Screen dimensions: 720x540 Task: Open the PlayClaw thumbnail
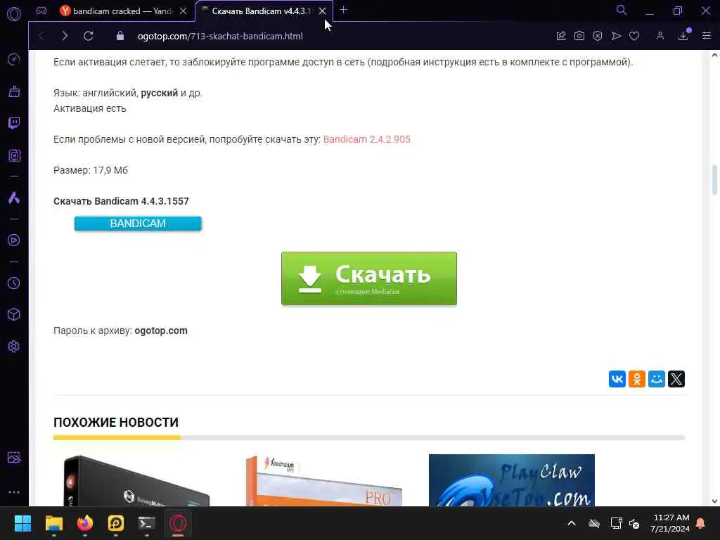click(512, 480)
